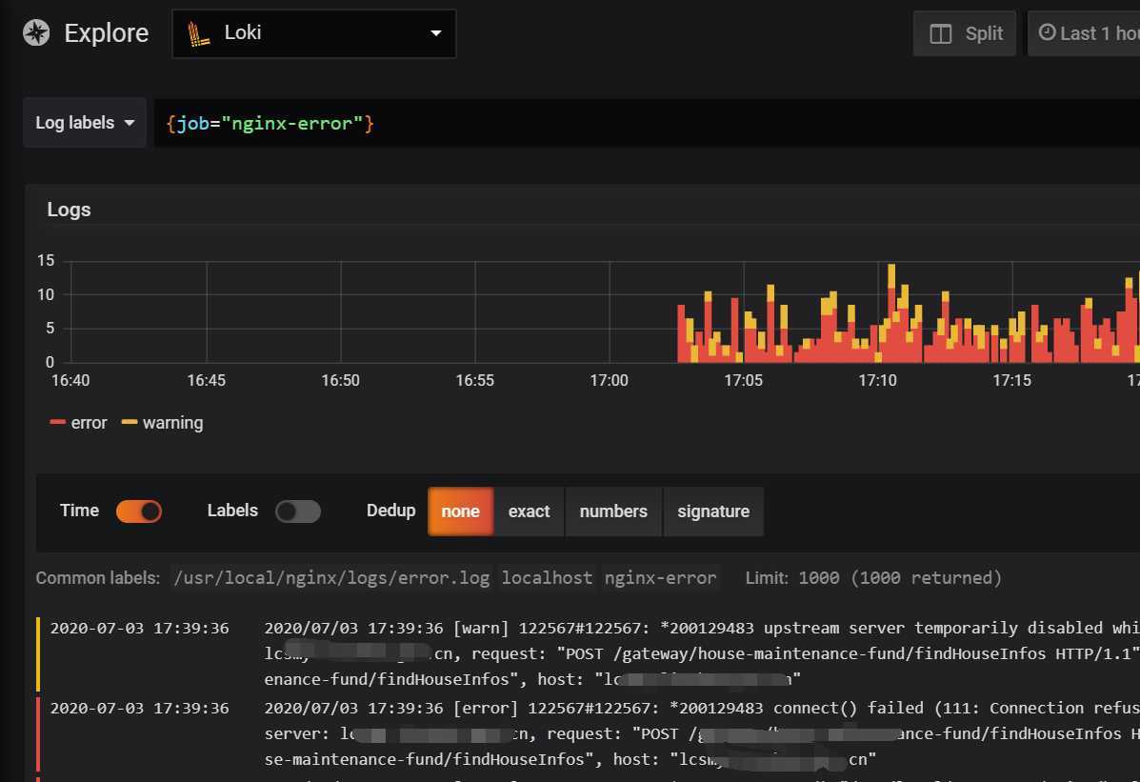Click the Split button label
The image size is (1140, 782).
point(984,33)
